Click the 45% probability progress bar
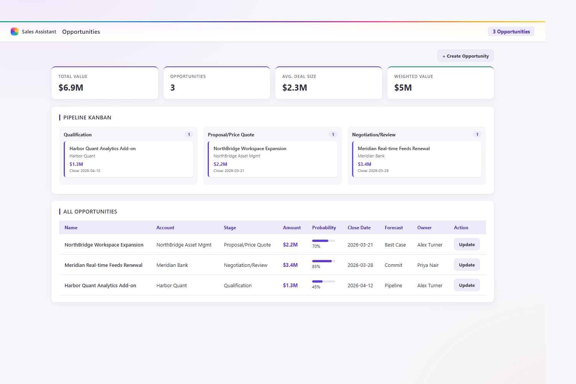576x384 pixels. 324,281
